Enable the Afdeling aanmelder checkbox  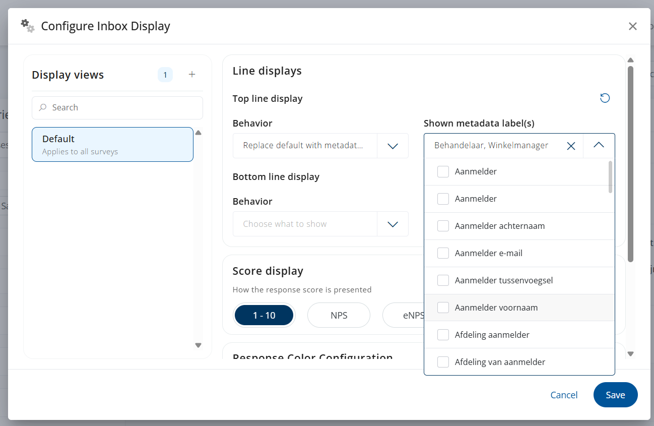(x=443, y=335)
